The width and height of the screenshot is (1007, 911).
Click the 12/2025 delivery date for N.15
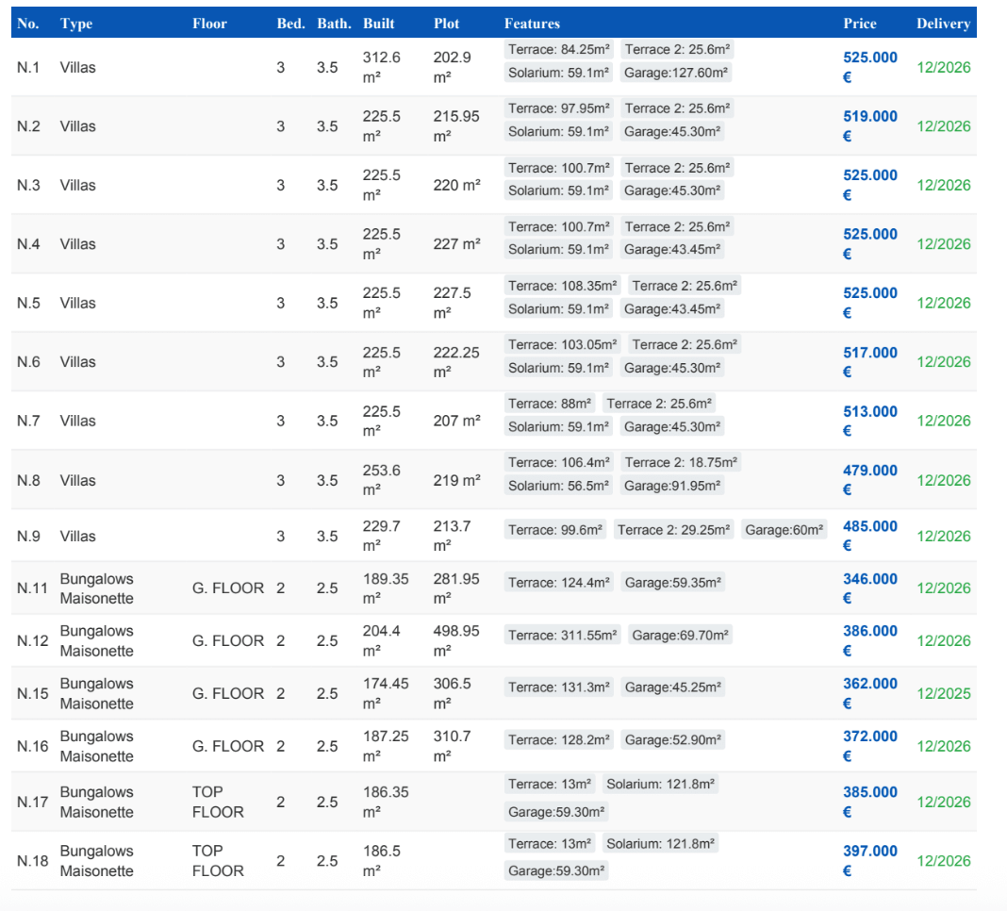point(943,693)
